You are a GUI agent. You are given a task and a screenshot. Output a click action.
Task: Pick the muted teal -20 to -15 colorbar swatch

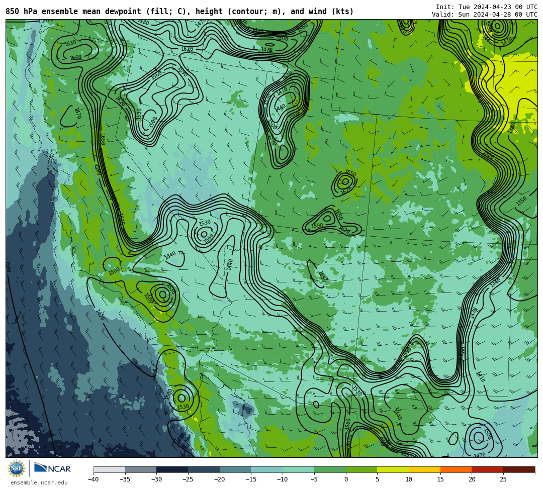click(235, 469)
